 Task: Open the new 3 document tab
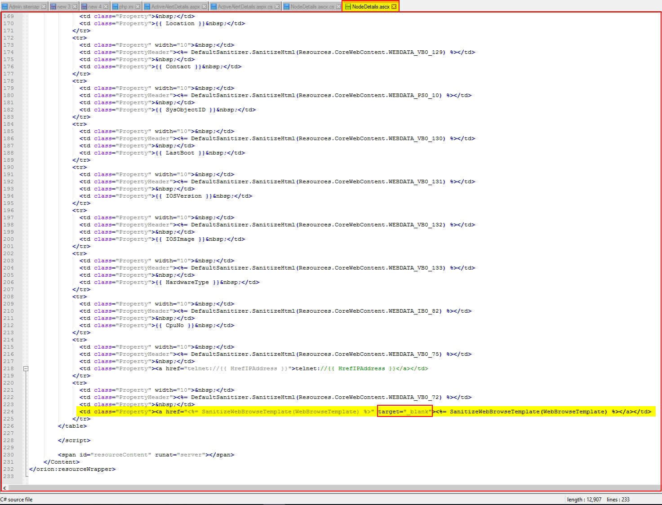[63, 6]
